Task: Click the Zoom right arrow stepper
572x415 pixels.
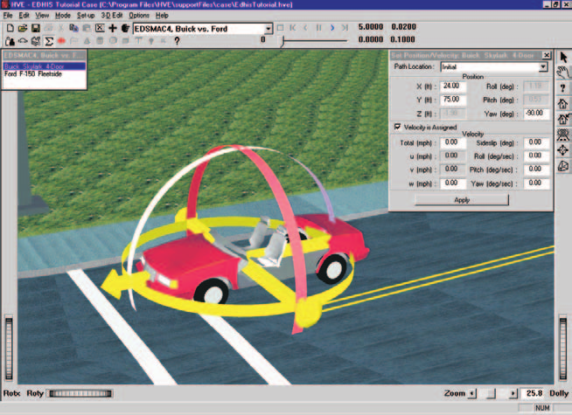Action: 513,393
